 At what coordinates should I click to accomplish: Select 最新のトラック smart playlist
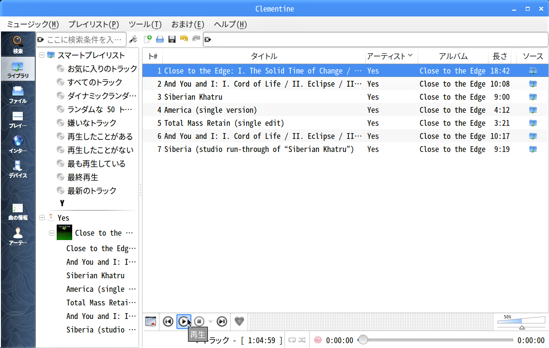point(92,191)
